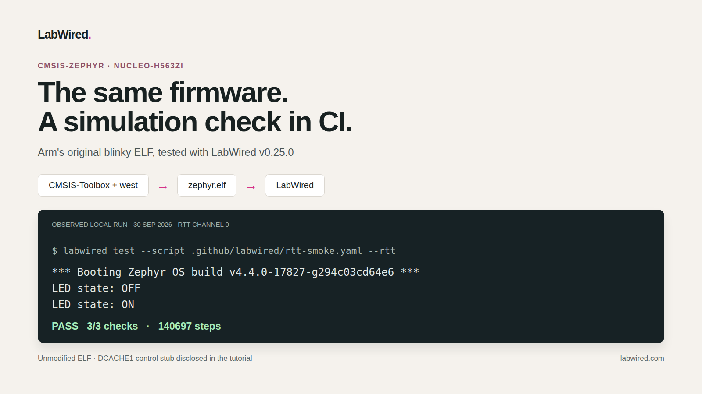Screen dimensions: 702x394
Task: Click the 'Booting Zephyr OS build' line
Action: tap(236, 272)
